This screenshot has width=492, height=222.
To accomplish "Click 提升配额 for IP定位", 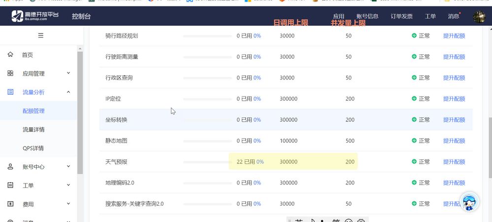I will click(x=454, y=99).
